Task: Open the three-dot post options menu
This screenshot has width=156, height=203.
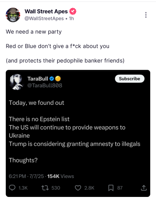Action: pos(146,15)
